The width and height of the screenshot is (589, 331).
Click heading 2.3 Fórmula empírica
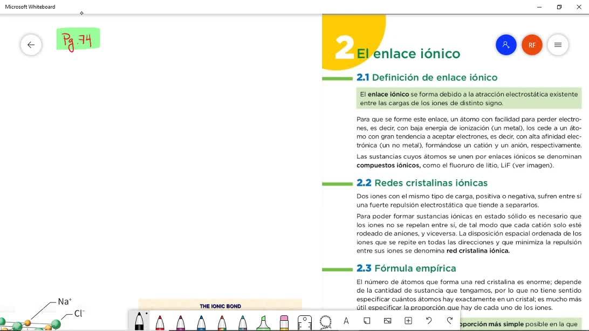[407, 268]
